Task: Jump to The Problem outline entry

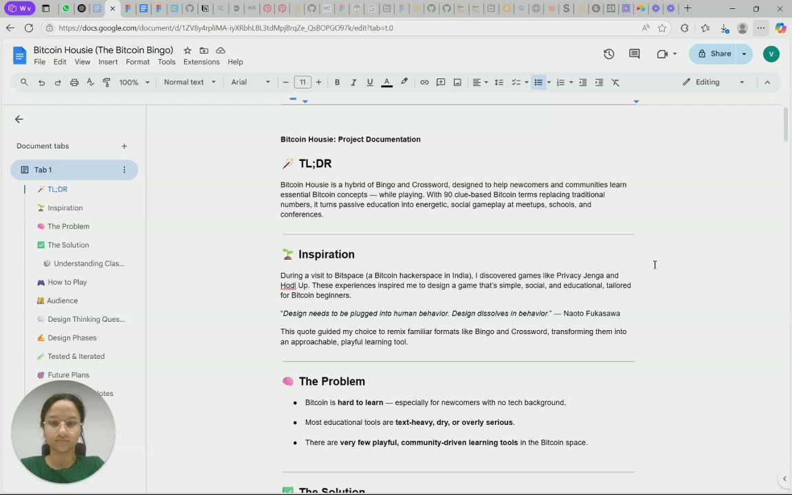Action: pyautogui.click(x=67, y=226)
